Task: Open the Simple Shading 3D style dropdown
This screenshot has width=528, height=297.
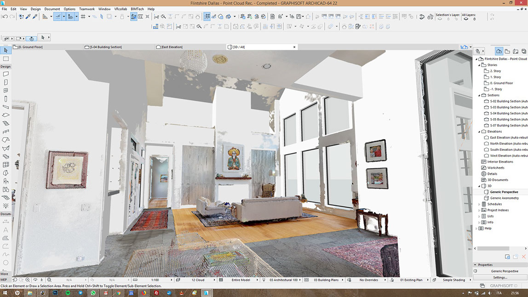Action: 453,280
